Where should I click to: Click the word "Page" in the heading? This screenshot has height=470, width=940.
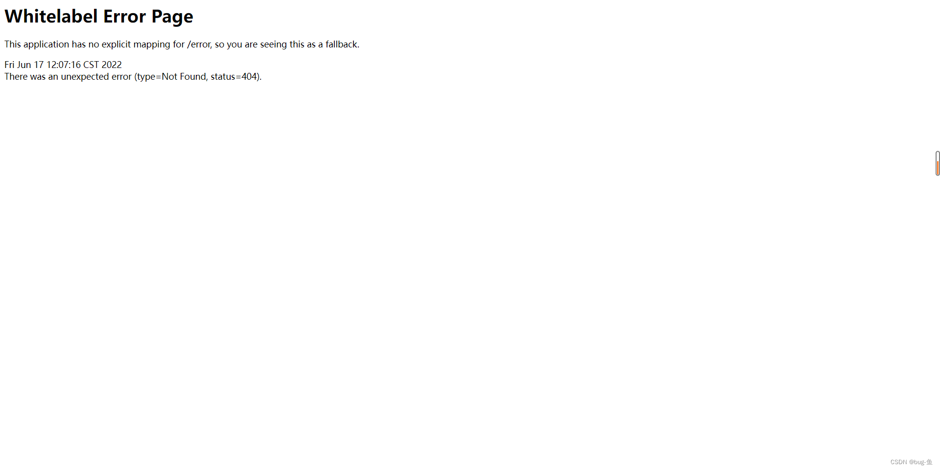[x=172, y=17]
